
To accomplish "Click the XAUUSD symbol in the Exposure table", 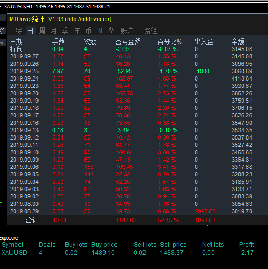I will coord(14,253).
